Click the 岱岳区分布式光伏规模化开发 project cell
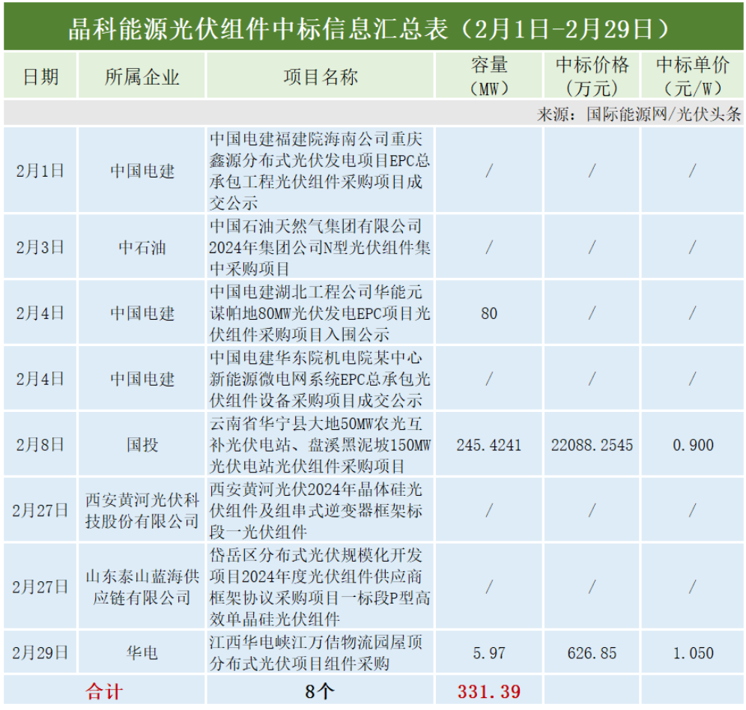The width and height of the screenshot is (746, 710). click(x=320, y=586)
